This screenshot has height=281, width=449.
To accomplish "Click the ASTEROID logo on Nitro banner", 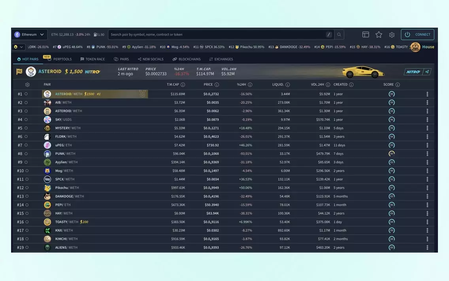I will [31, 71].
